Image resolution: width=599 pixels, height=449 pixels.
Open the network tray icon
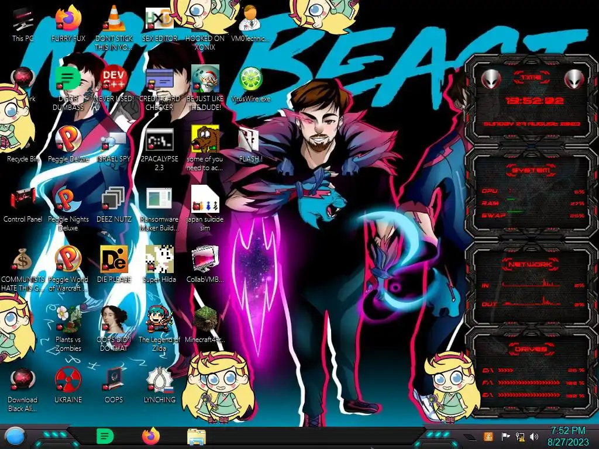click(520, 436)
